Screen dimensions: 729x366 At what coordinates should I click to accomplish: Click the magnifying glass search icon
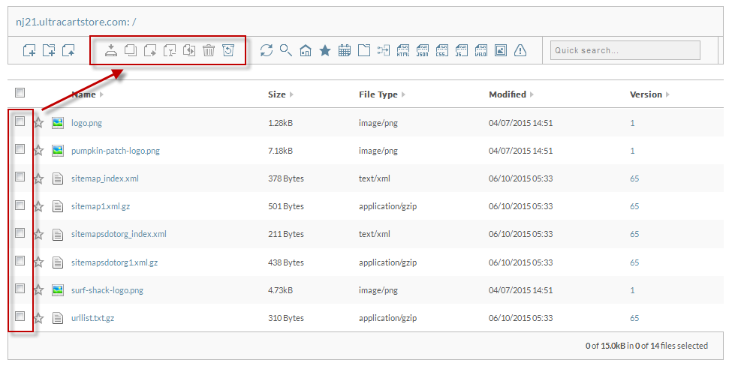(286, 50)
